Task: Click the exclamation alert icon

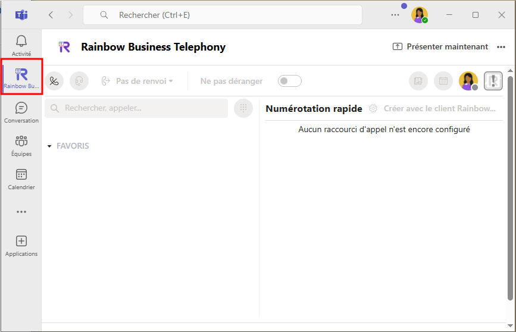Action: (x=493, y=81)
